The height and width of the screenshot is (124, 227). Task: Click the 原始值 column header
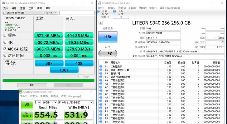(x=216, y=63)
